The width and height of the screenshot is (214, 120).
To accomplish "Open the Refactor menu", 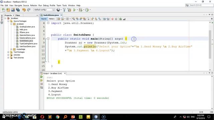I will click(33, 5).
